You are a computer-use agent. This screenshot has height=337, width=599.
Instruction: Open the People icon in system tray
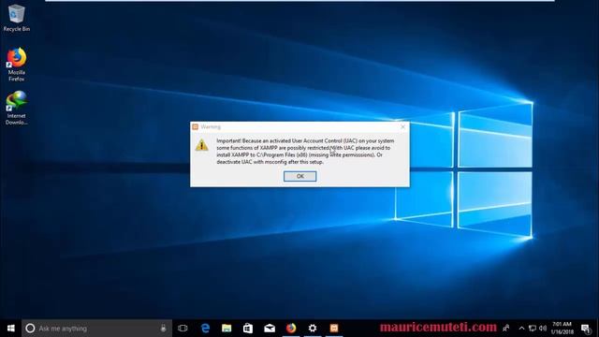click(x=506, y=329)
